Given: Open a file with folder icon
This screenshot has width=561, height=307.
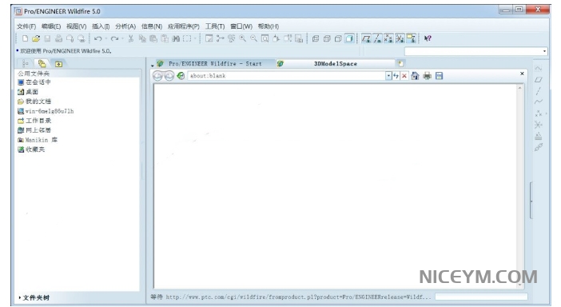Looking at the screenshot, I should point(36,38).
